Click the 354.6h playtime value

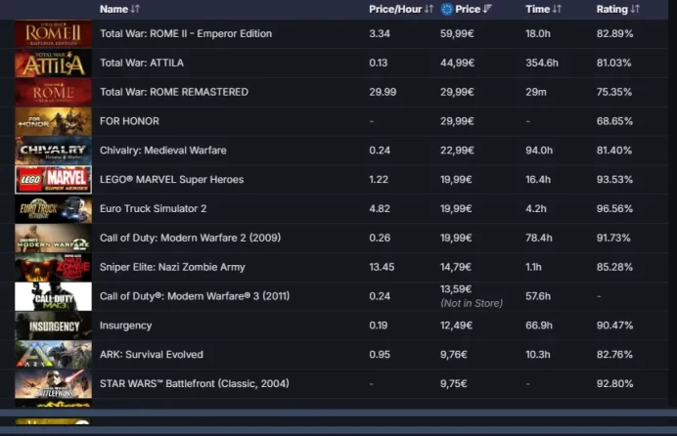tap(542, 63)
